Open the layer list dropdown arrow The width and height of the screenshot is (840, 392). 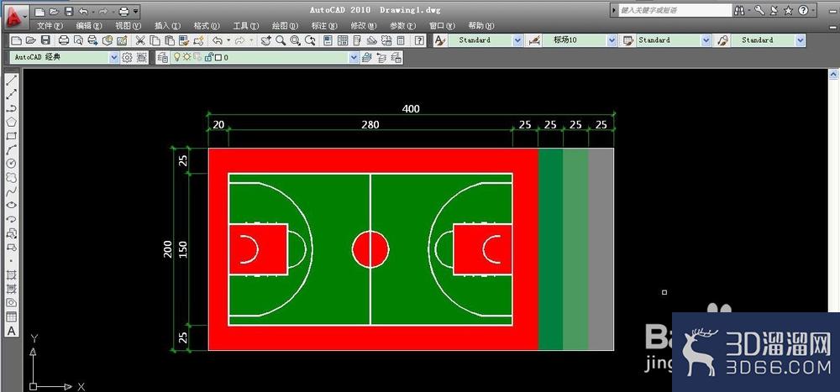[x=354, y=58]
